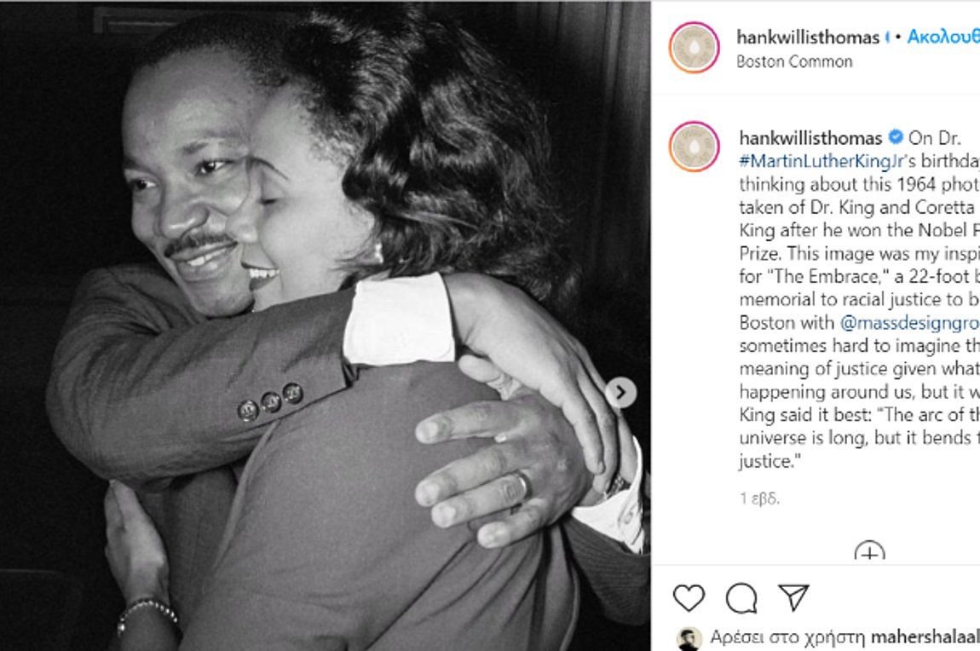Go to next photo with carousel arrow
This screenshot has width=980, height=651.
pyautogui.click(x=620, y=393)
